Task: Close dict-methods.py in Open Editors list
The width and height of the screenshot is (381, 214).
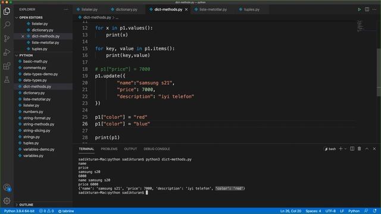Action: click(x=23, y=36)
